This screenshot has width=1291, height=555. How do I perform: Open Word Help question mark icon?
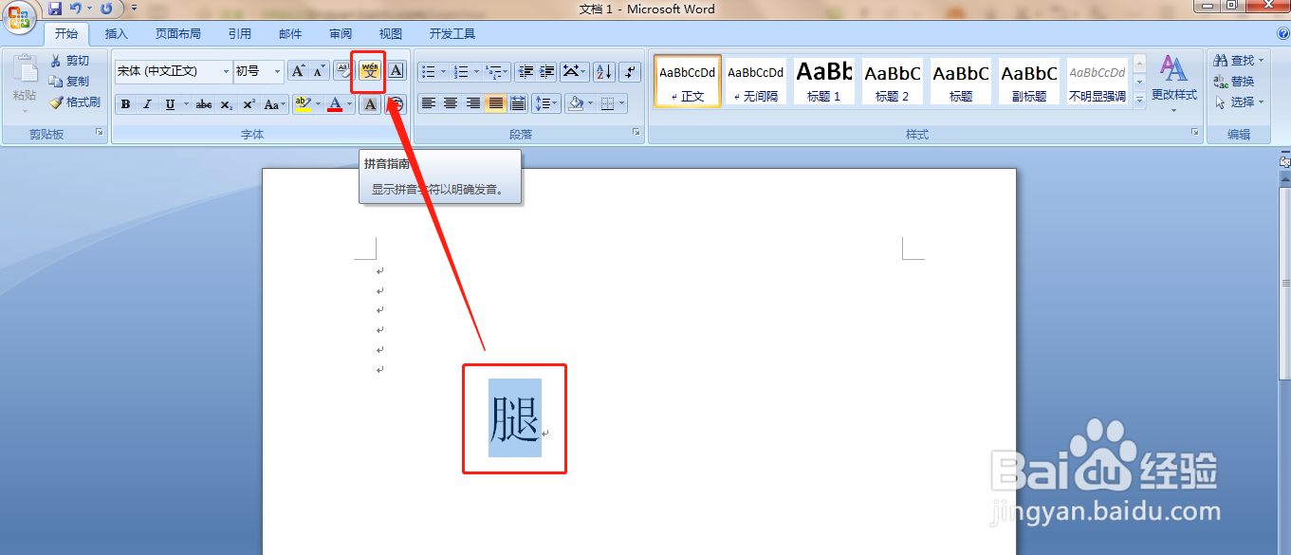click(1282, 33)
